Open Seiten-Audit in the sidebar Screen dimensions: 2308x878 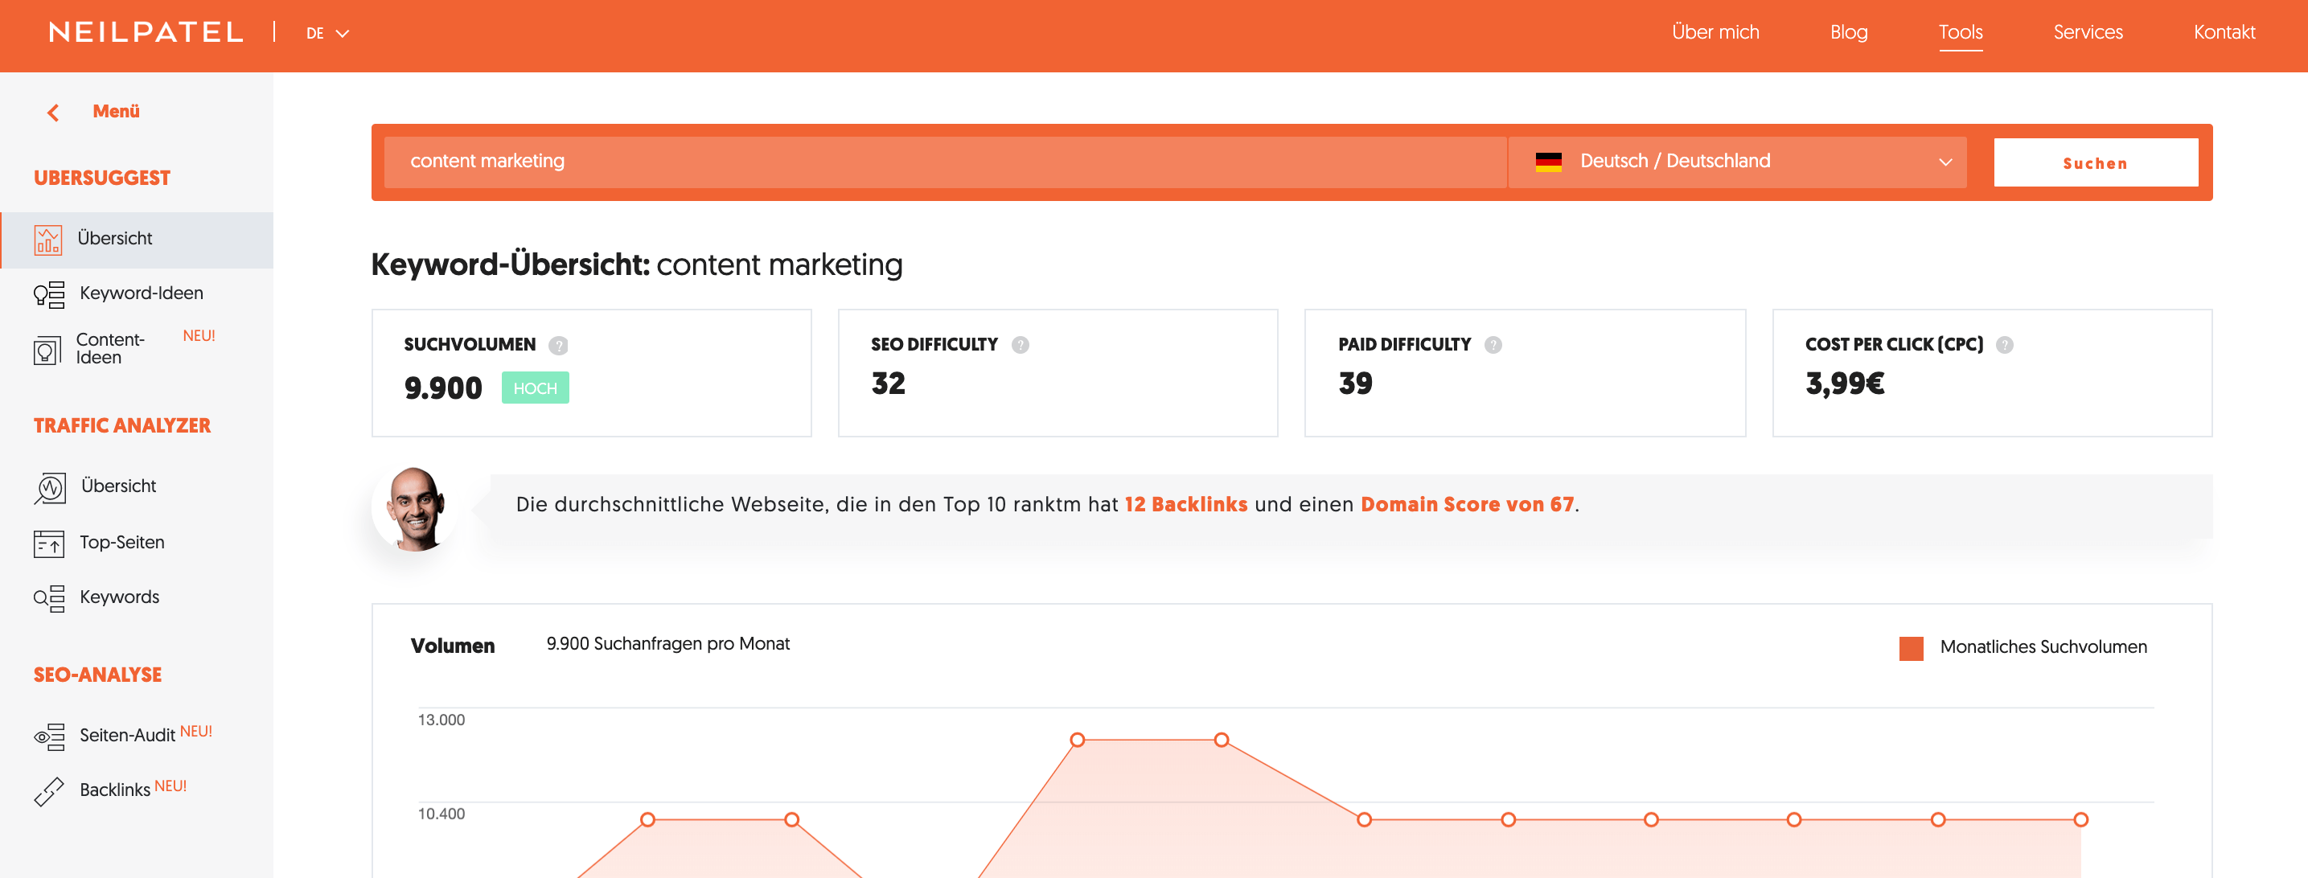[x=127, y=736]
